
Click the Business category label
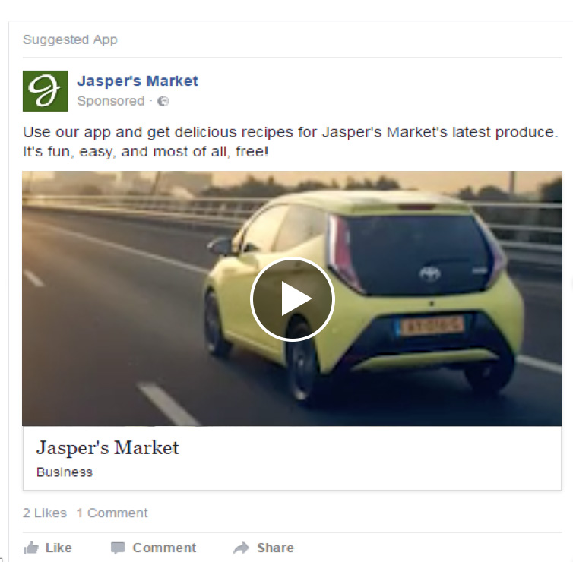coord(65,472)
